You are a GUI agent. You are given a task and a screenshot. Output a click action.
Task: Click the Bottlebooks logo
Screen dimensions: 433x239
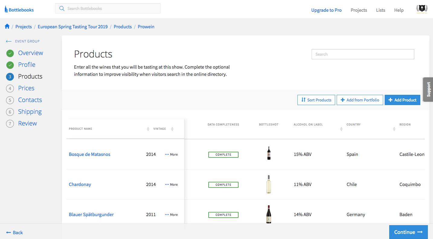coord(19,10)
